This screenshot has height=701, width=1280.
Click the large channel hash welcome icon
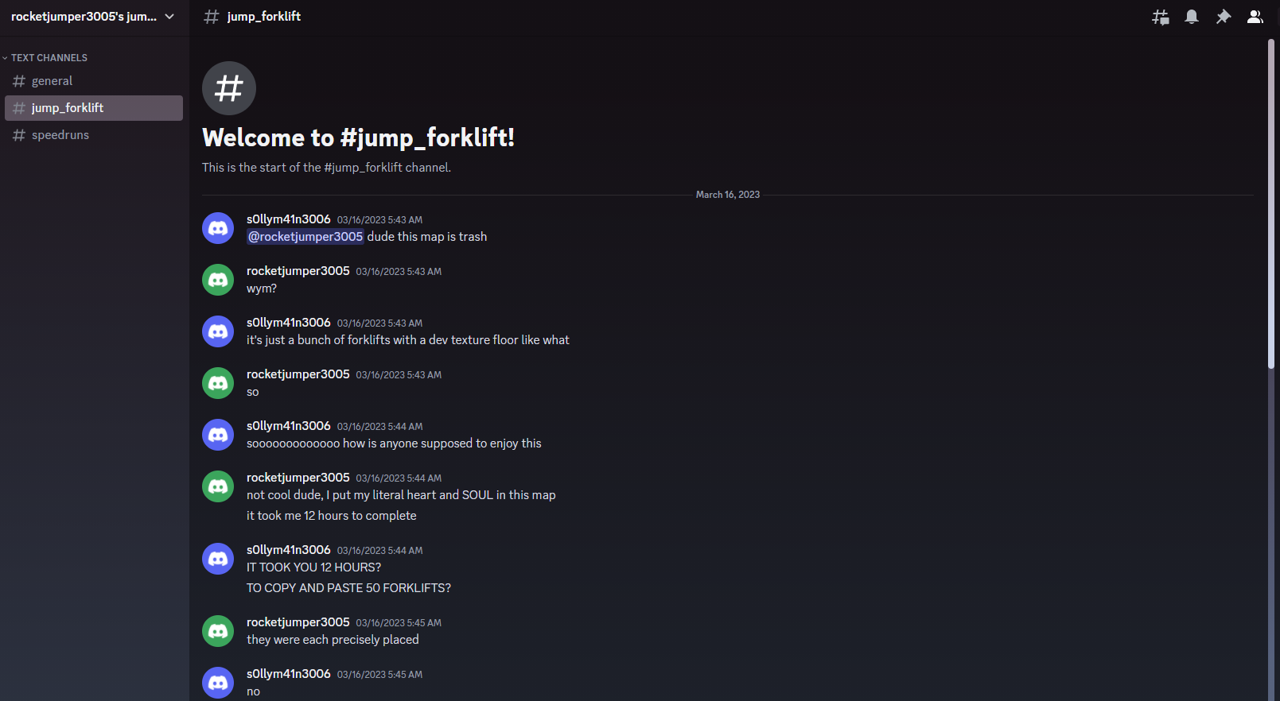pyautogui.click(x=229, y=88)
